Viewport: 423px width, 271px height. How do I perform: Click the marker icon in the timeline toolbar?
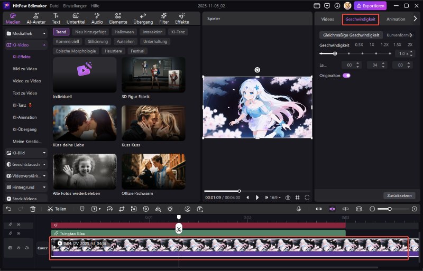tap(82, 209)
